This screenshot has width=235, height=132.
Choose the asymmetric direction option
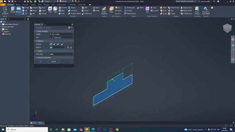tap(62, 44)
